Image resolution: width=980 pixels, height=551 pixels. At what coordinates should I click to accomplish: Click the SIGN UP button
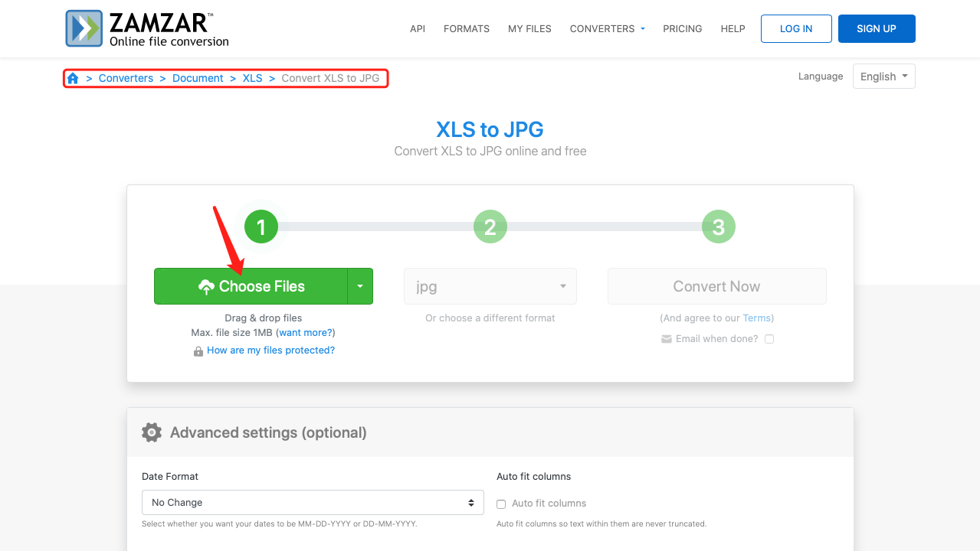tap(876, 28)
